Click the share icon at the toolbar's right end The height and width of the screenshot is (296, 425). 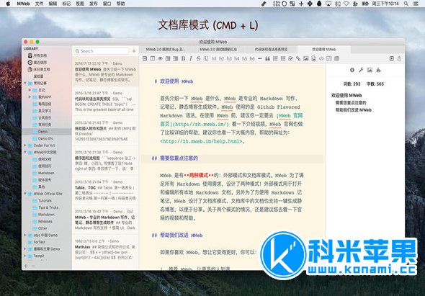click(x=399, y=58)
